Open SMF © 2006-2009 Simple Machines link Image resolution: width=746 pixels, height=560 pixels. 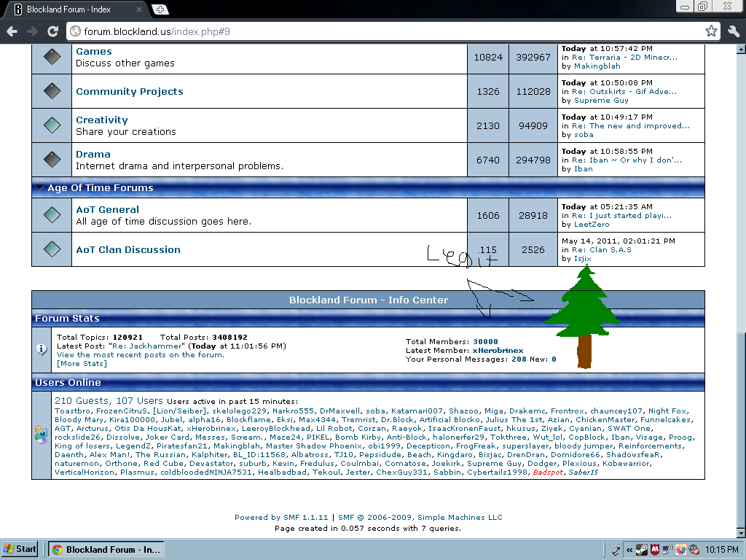420,517
